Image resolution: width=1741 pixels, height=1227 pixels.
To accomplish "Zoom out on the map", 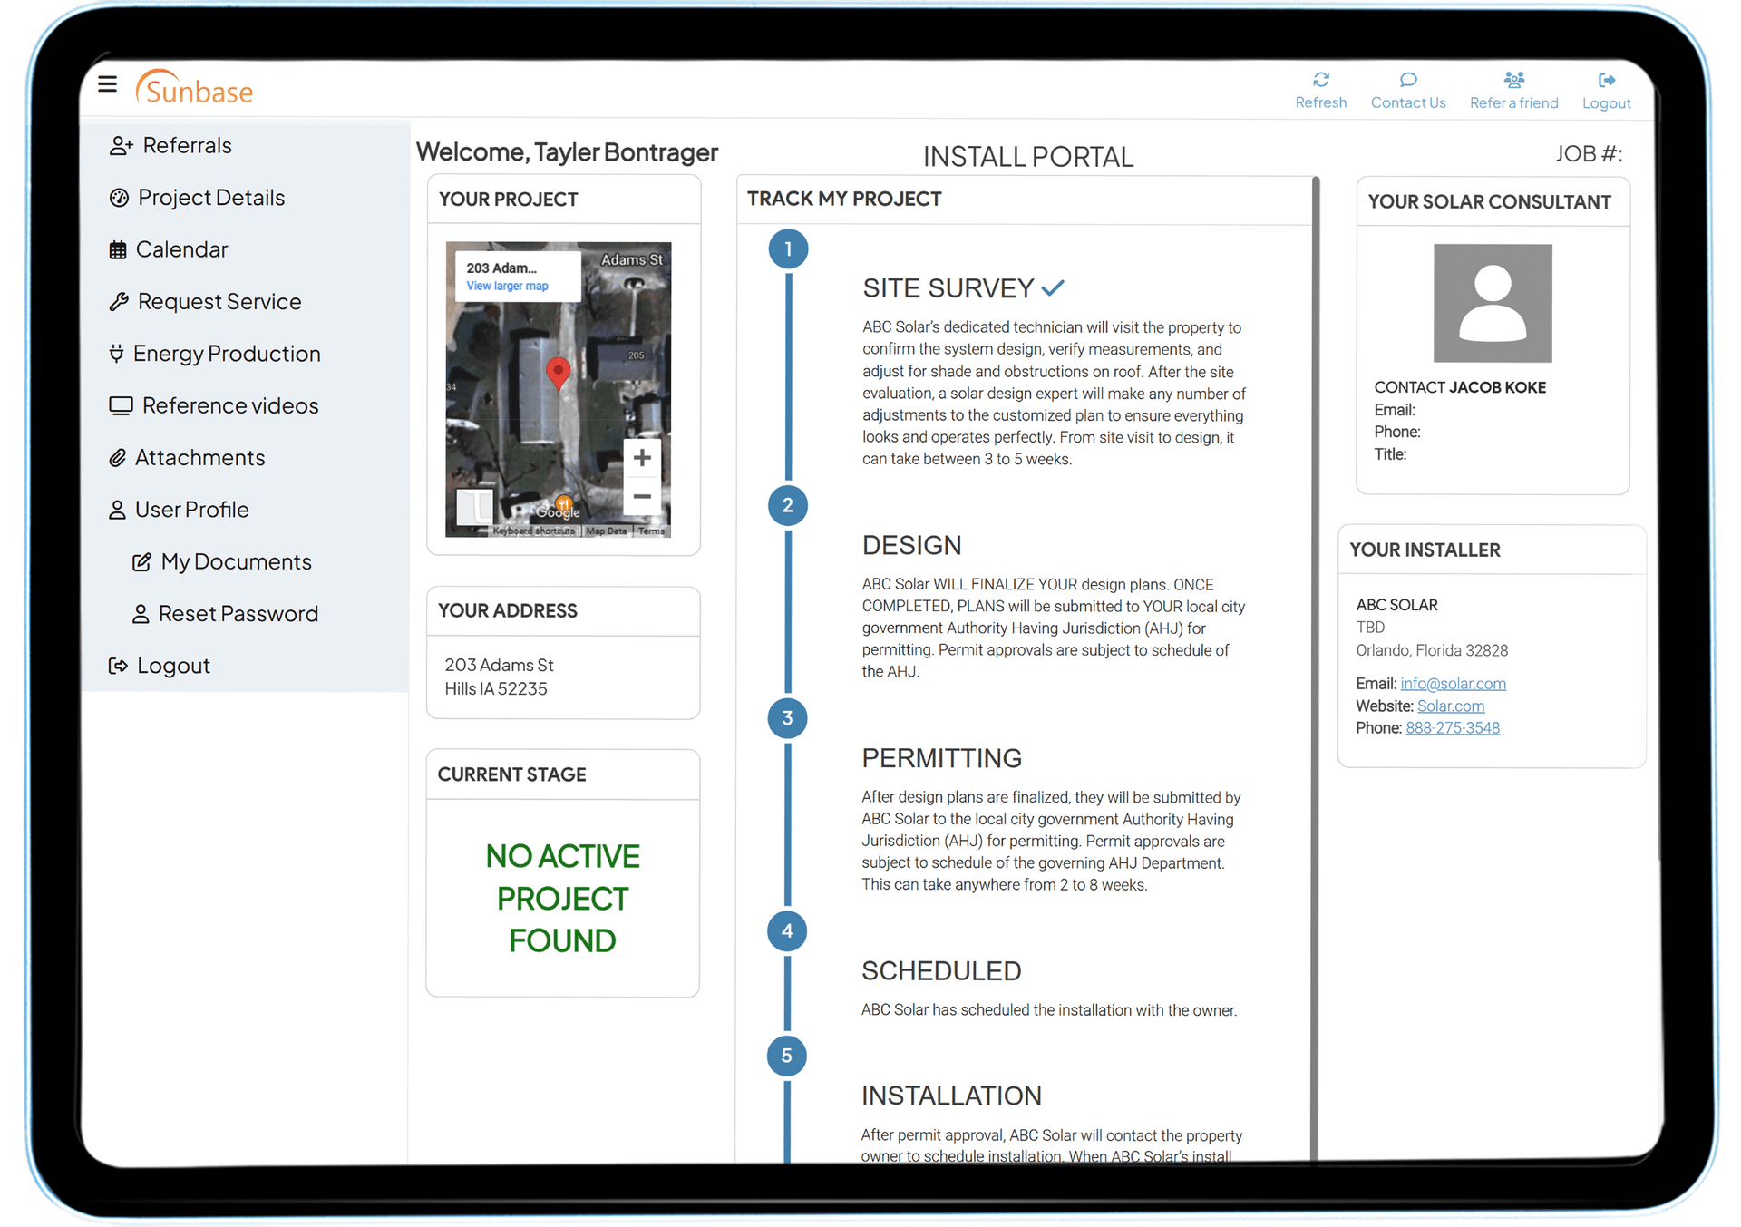I will [642, 496].
